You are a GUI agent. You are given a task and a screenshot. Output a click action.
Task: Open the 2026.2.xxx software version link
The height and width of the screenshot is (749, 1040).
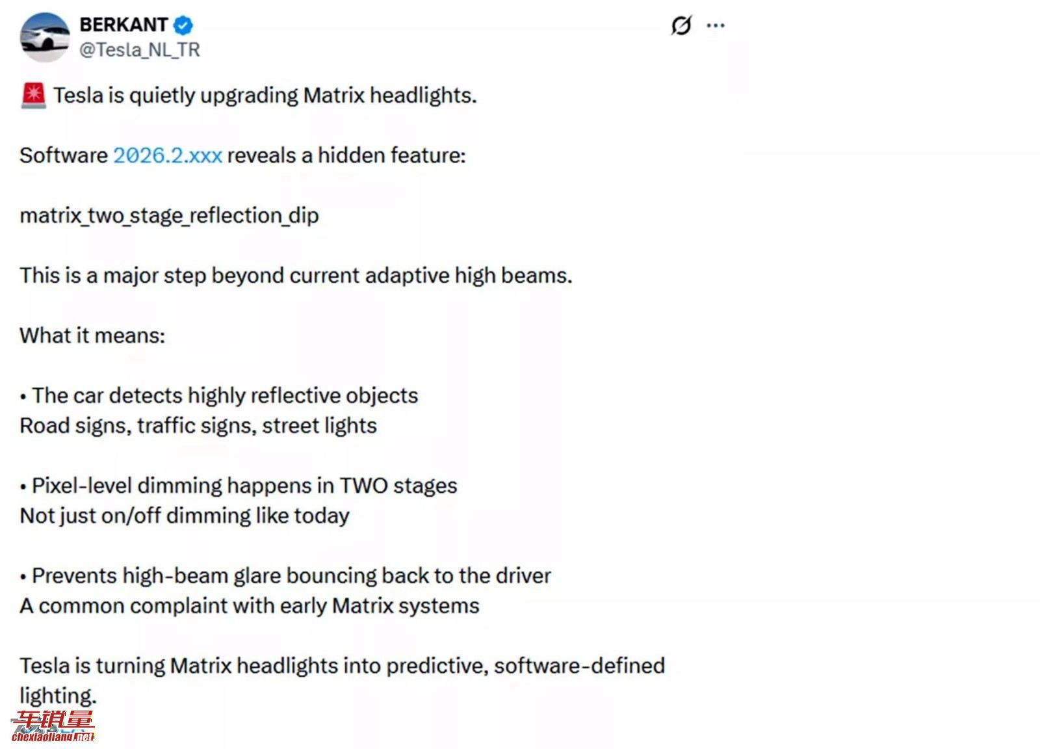point(168,155)
